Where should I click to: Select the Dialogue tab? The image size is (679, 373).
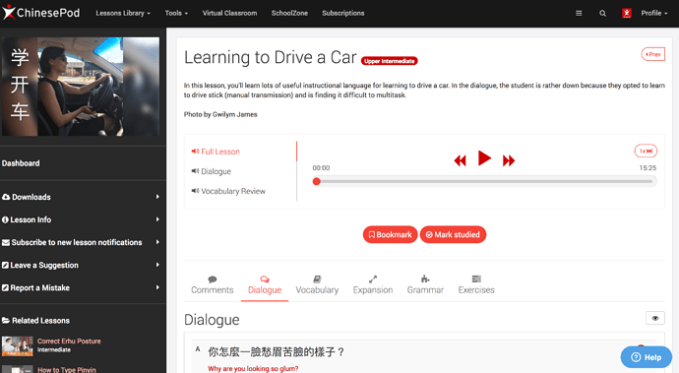(x=265, y=285)
